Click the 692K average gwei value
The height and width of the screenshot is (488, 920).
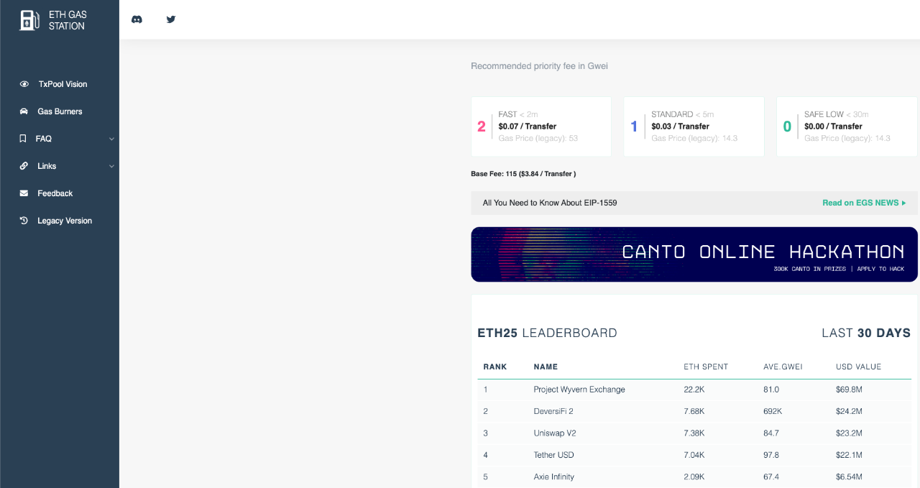[773, 411]
